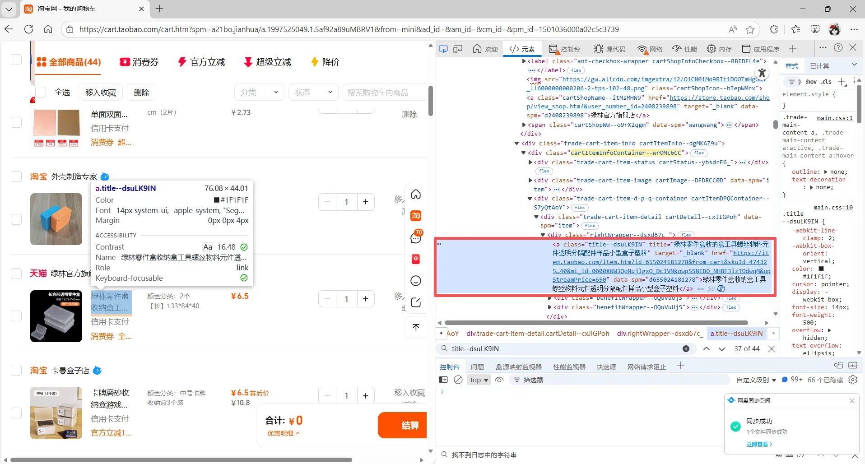This screenshot has width=865, height=464.
Task: Clear the title--dsuLK9IN search box
Action: (686, 348)
